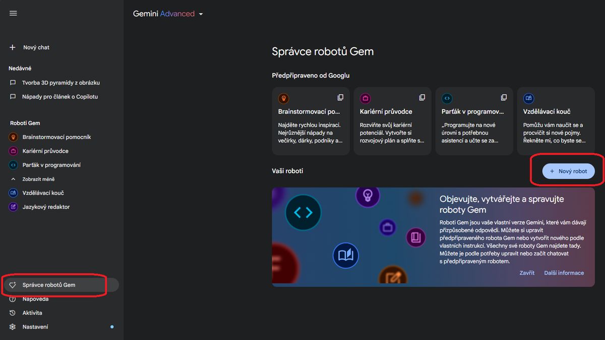The width and height of the screenshot is (605, 340).
Task: Click the Aktivita history icon
Action: point(13,313)
